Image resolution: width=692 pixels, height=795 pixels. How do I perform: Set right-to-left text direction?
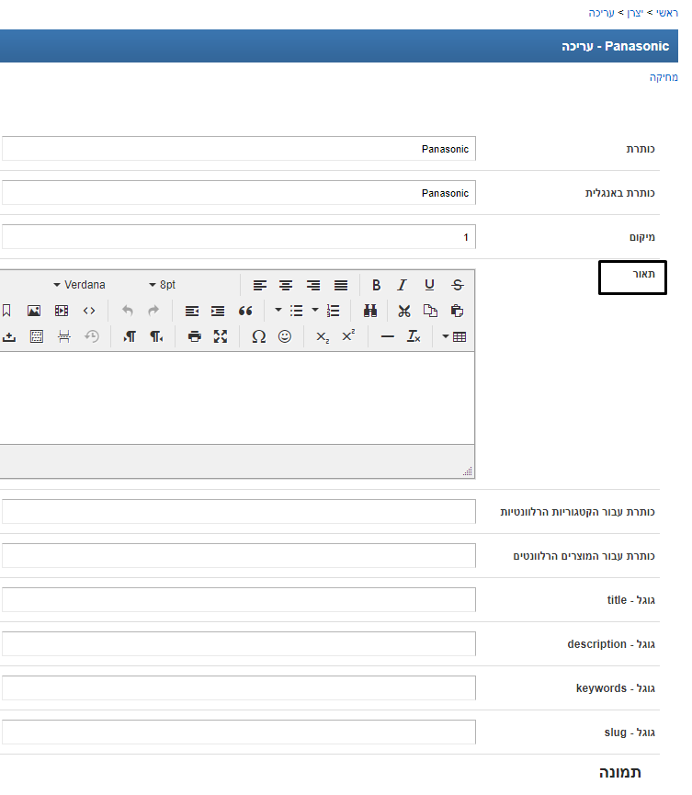(156, 336)
